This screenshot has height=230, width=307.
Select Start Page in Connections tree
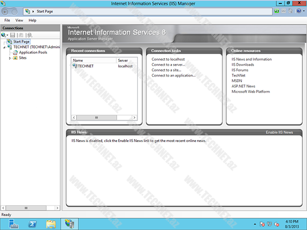click(x=20, y=41)
